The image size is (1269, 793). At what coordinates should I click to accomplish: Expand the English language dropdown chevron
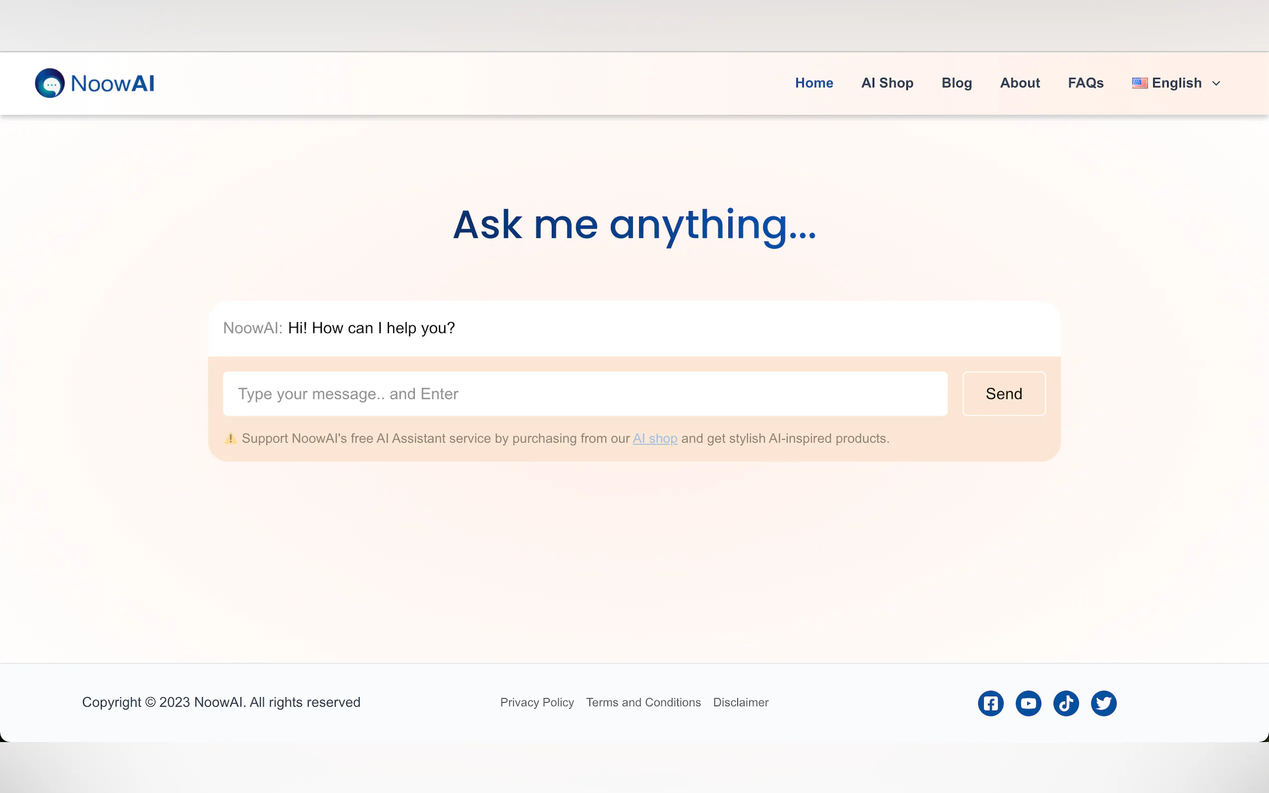[x=1216, y=83]
